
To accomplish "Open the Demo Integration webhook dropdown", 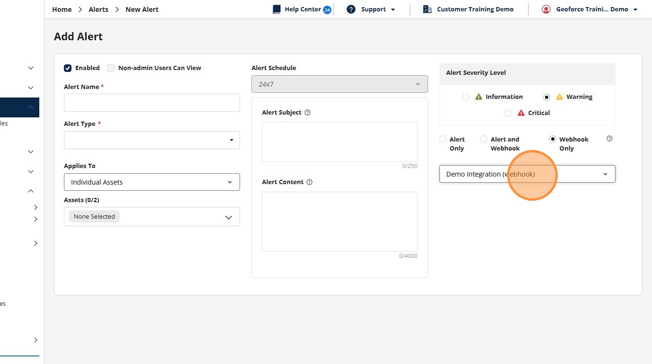I will (527, 174).
